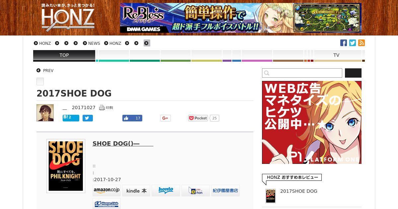Open sidebar 2017SHOE DOG review link
Viewport: 398px width, 209px height.
point(299,191)
